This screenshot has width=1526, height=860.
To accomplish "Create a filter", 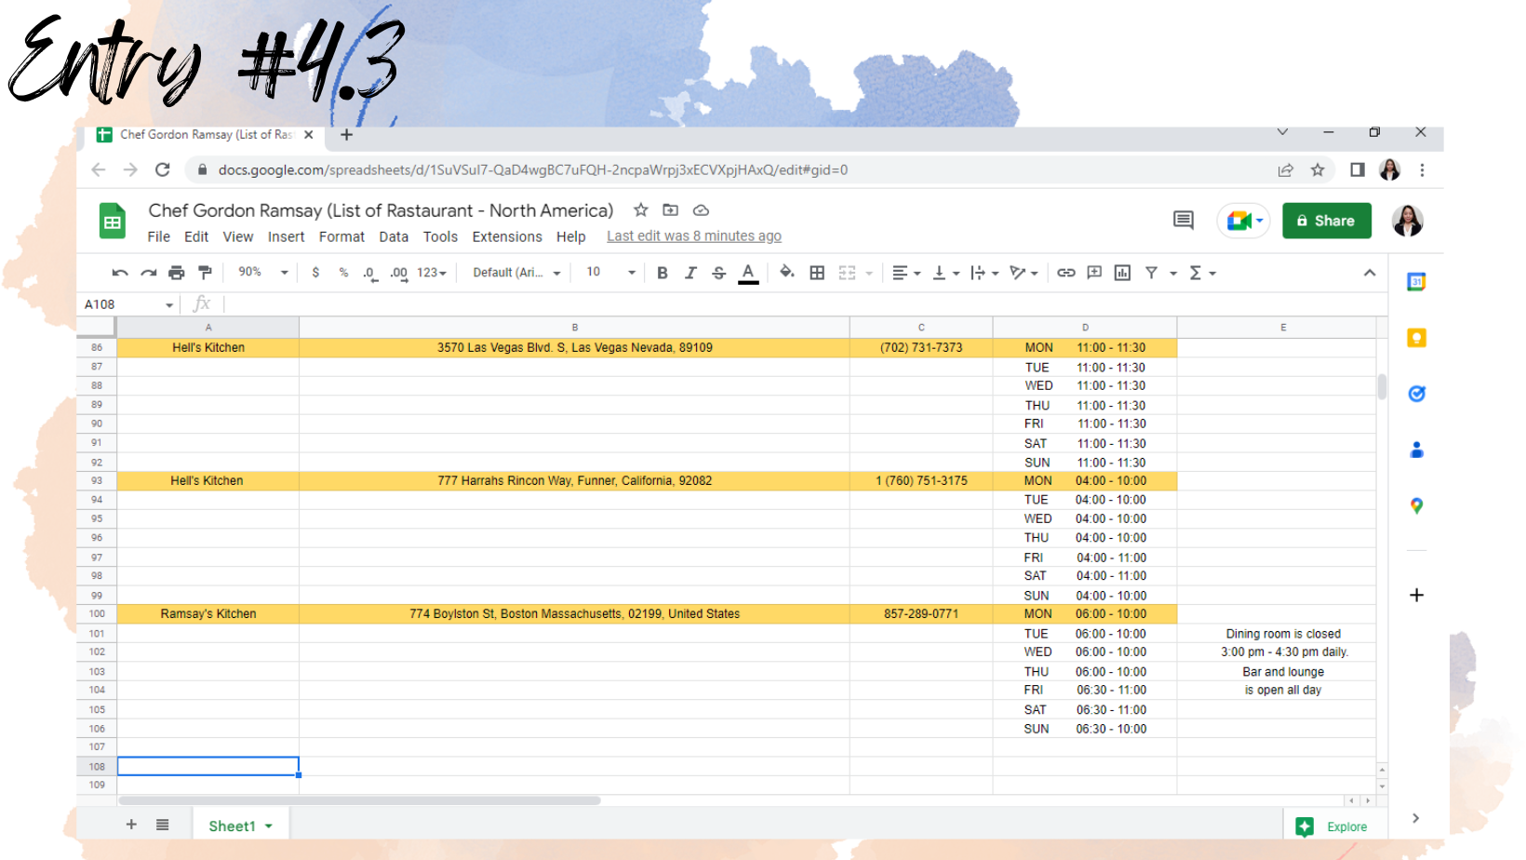I will pos(1151,273).
